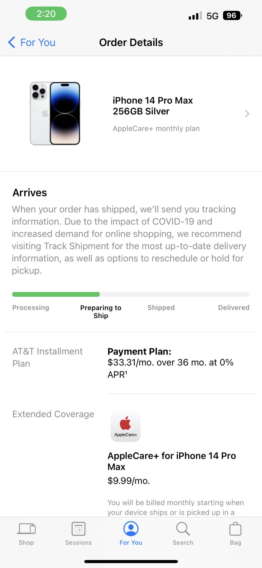Tap AppleCare+ for iPhone 14 Pro Max heading

click(172, 461)
